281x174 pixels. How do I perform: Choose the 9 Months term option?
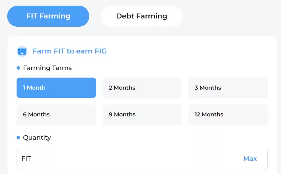(x=142, y=114)
